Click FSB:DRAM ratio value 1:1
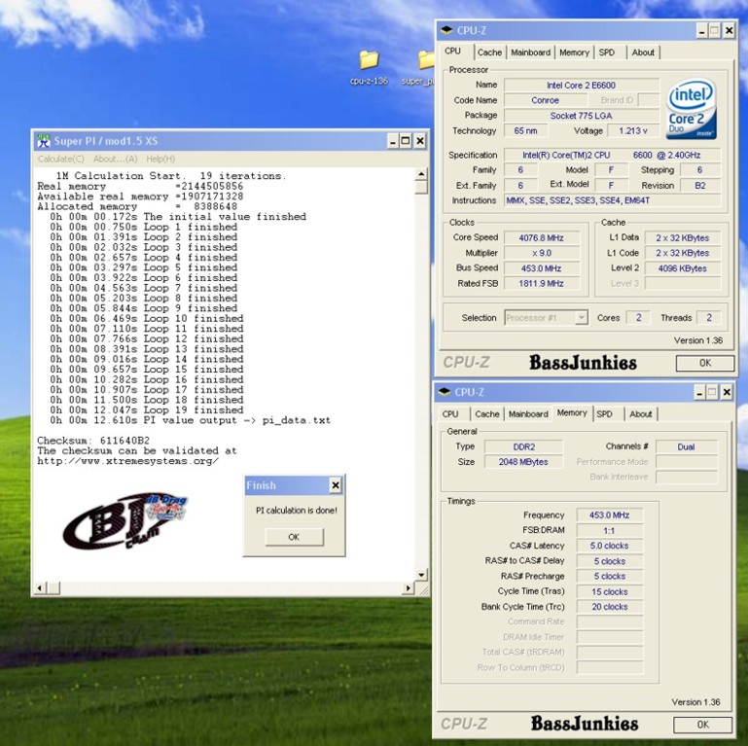748x746 pixels. pyautogui.click(x=609, y=531)
